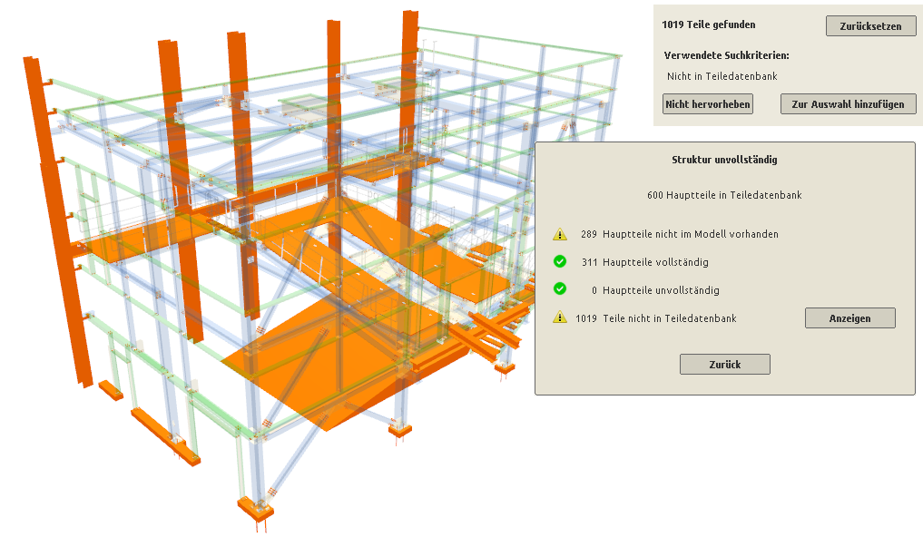Click text 'Hauptteile nicht im Modell vorhanden'
The image size is (923, 537).
point(690,234)
